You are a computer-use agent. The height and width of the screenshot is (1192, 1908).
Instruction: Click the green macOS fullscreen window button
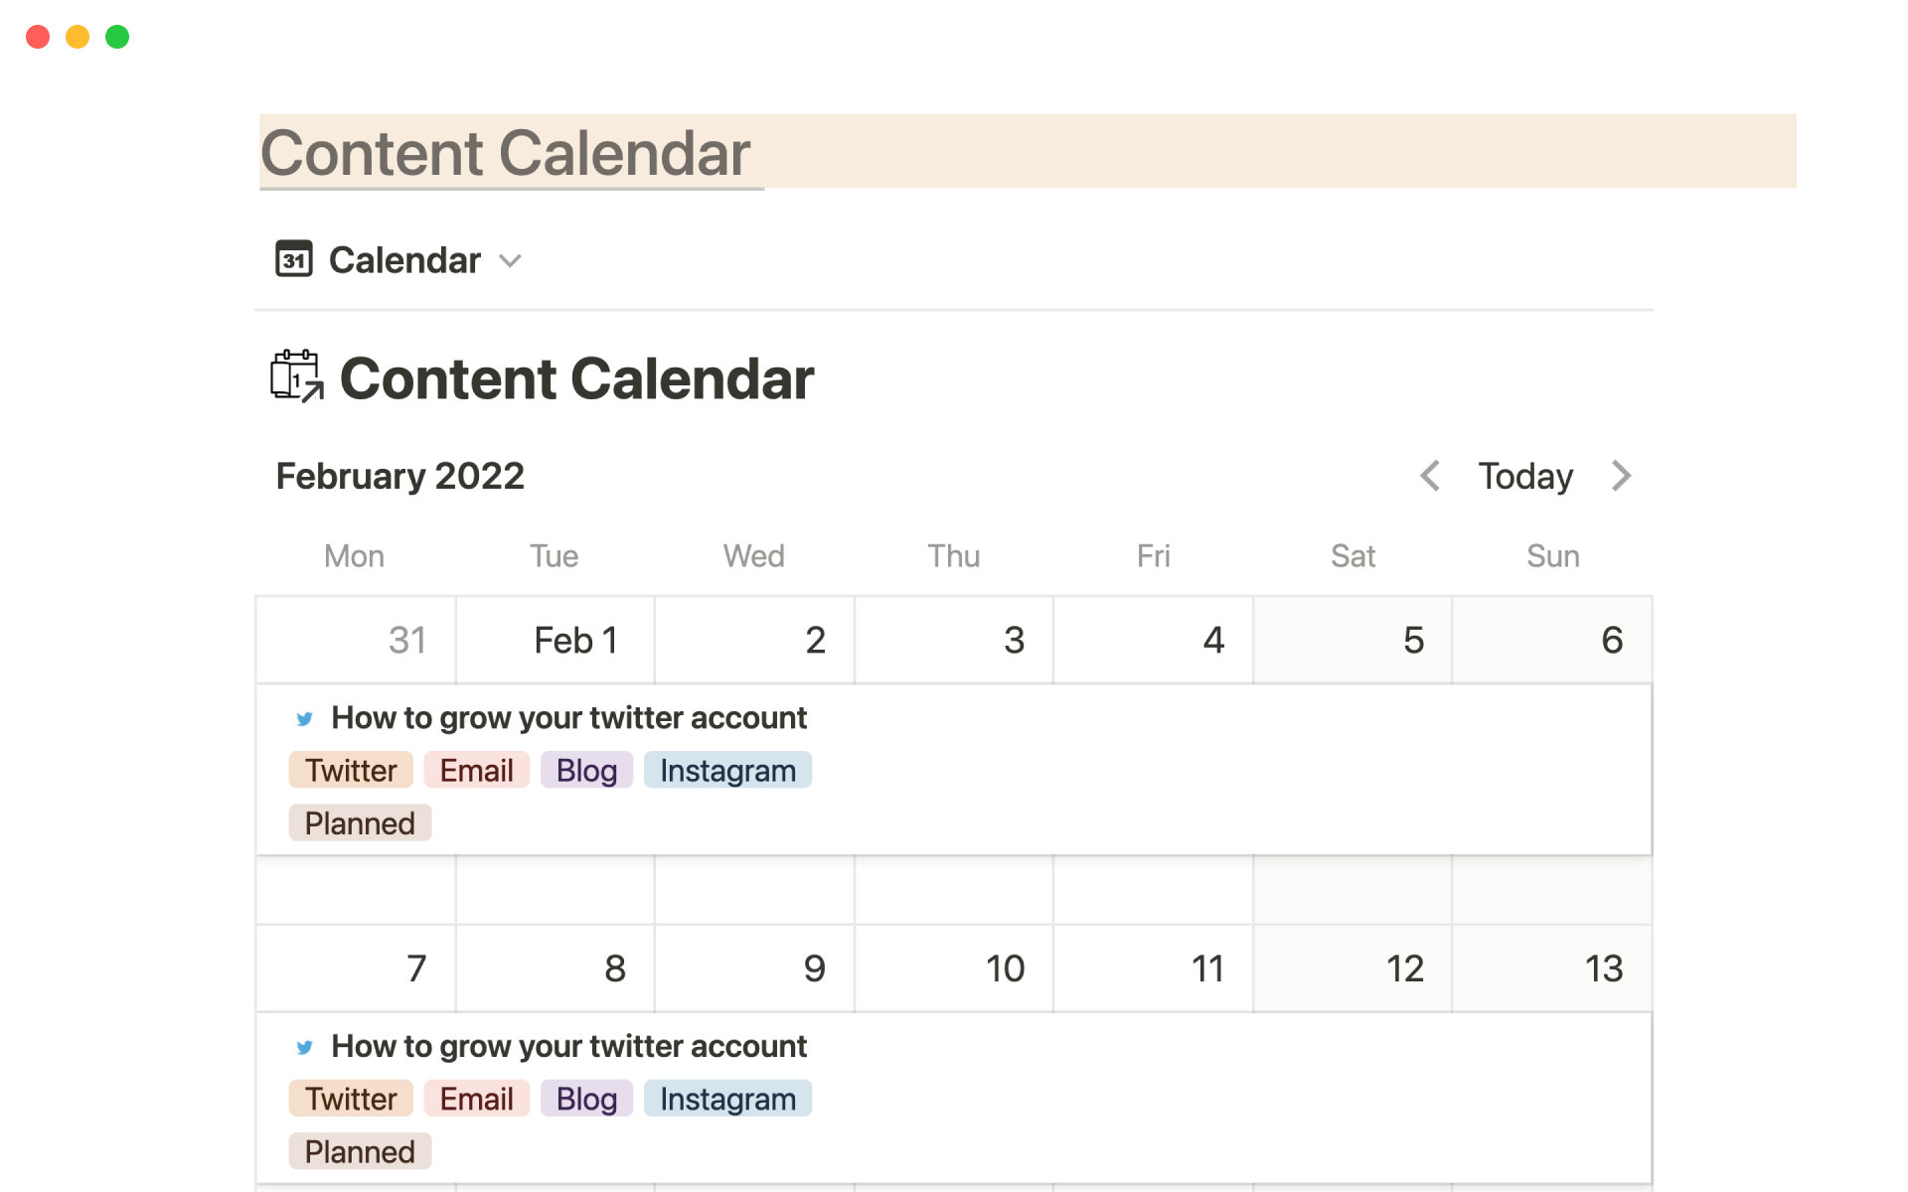pos(117,37)
